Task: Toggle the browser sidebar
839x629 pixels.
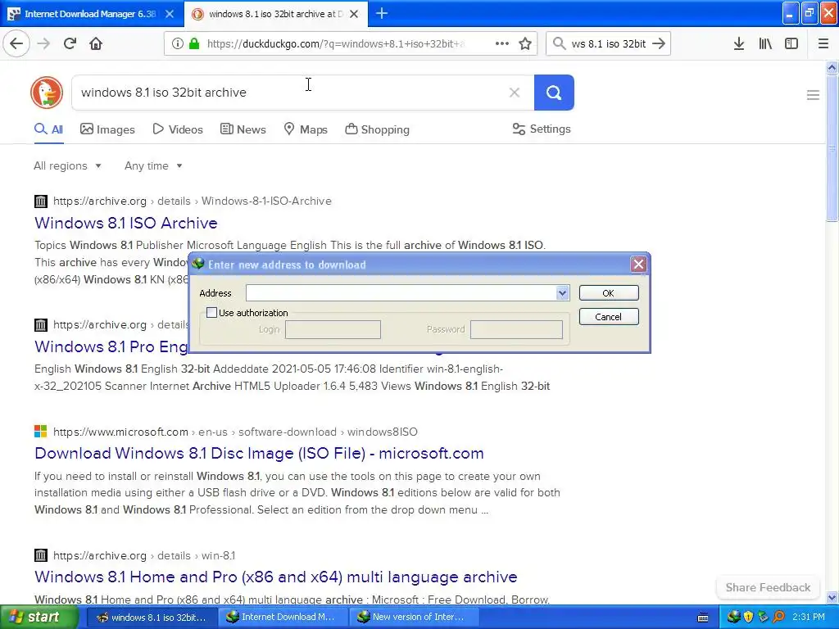Action: (791, 43)
